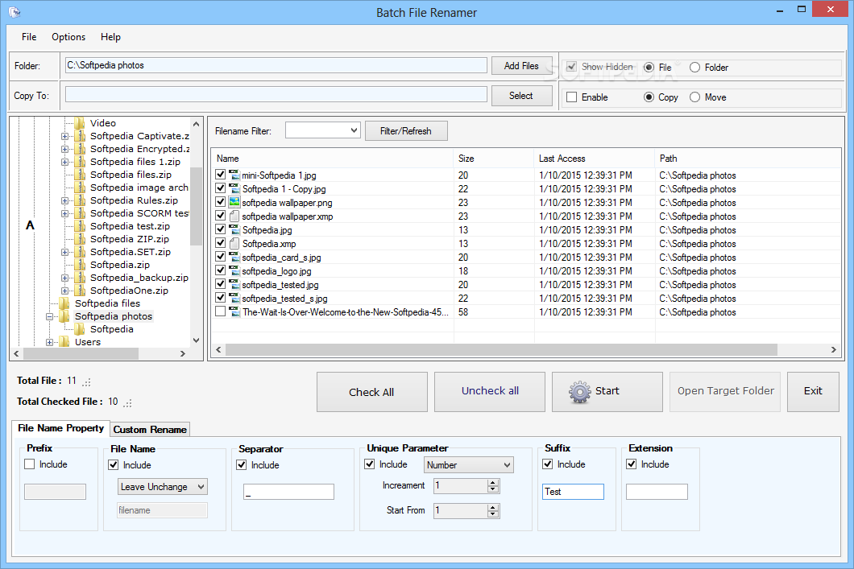The height and width of the screenshot is (569, 854).
Task: Open the Filename Filter dropdown
Action: pyautogui.click(x=354, y=130)
